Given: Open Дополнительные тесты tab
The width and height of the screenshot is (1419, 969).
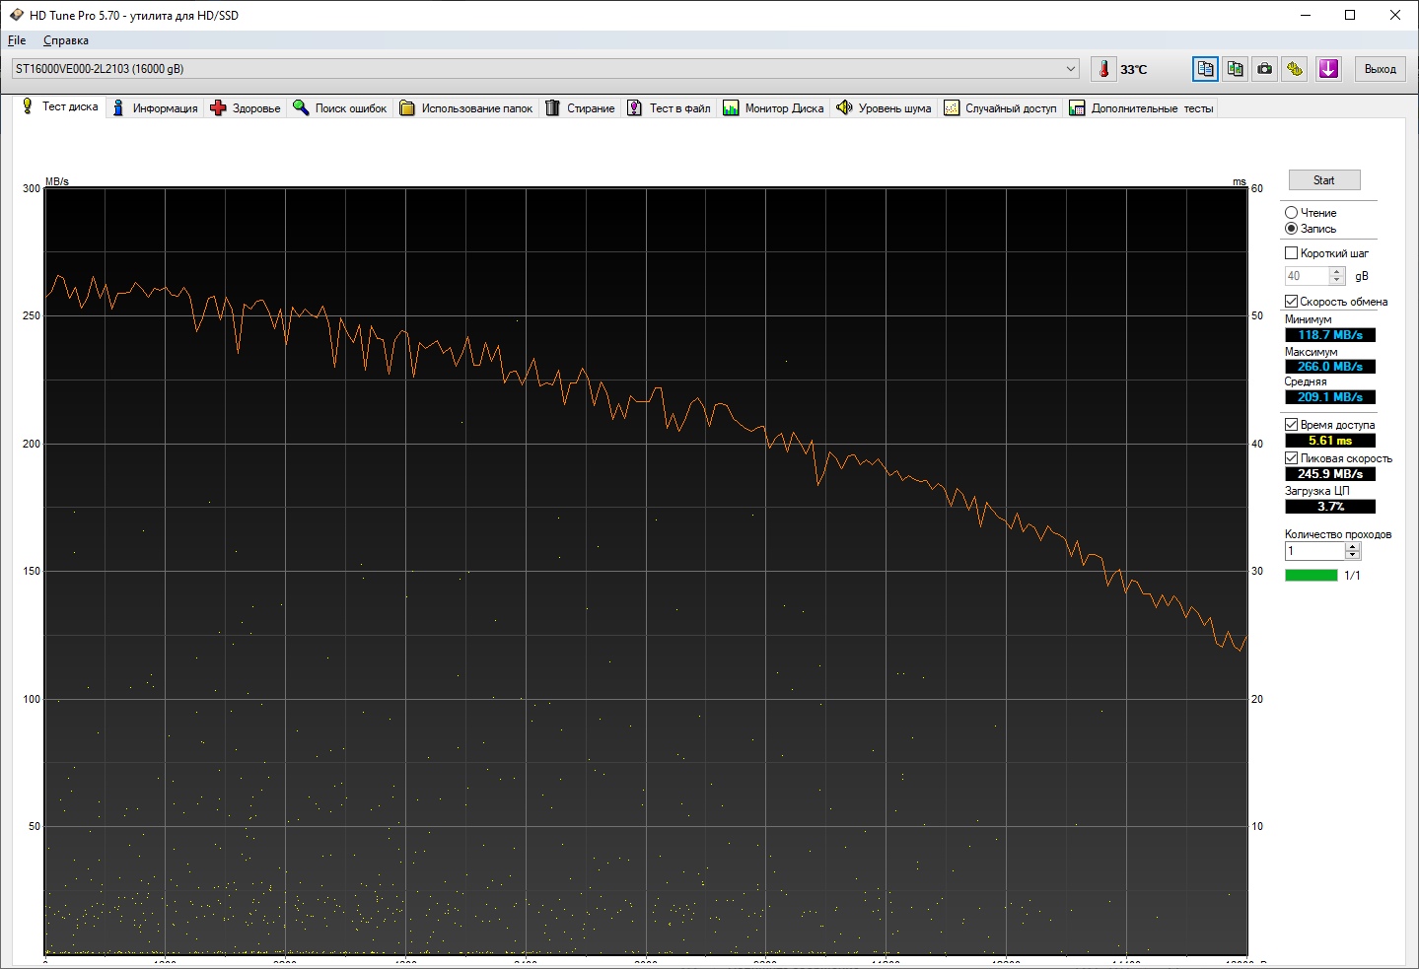Looking at the screenshot, I should [x=1142, y=108].
